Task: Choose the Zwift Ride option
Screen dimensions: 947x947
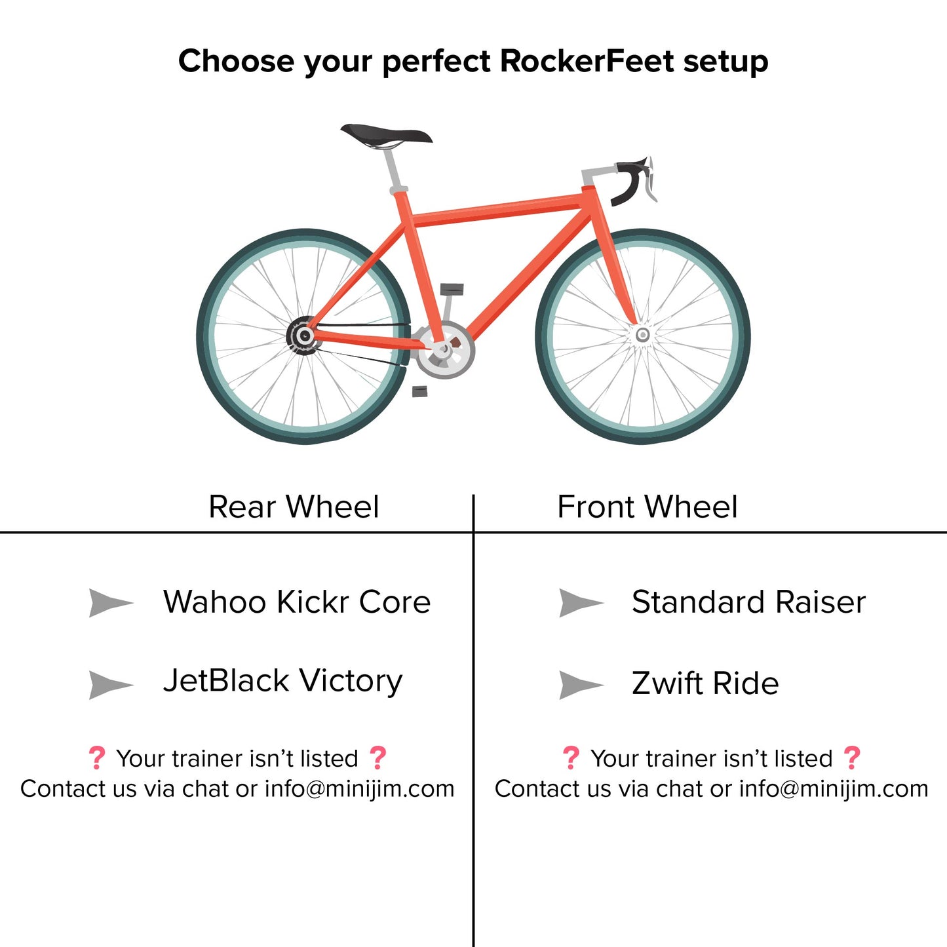Action: click(x=705, y=683)
